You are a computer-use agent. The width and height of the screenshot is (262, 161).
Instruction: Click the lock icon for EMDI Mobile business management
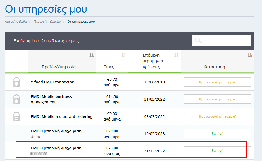[16, 99]
